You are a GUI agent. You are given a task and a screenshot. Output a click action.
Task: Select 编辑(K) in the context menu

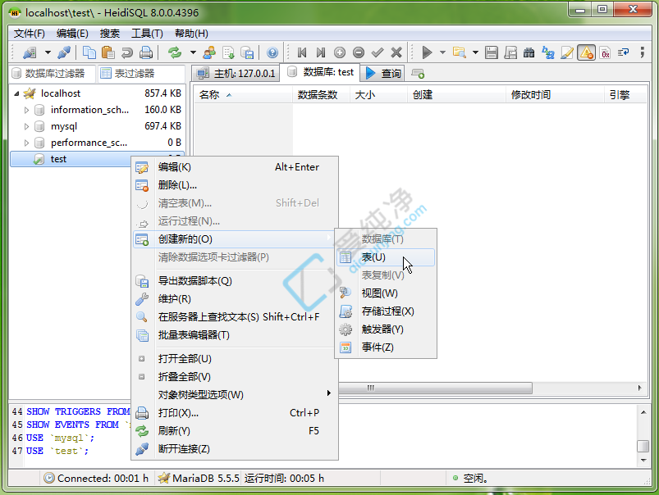click(235, 167)
